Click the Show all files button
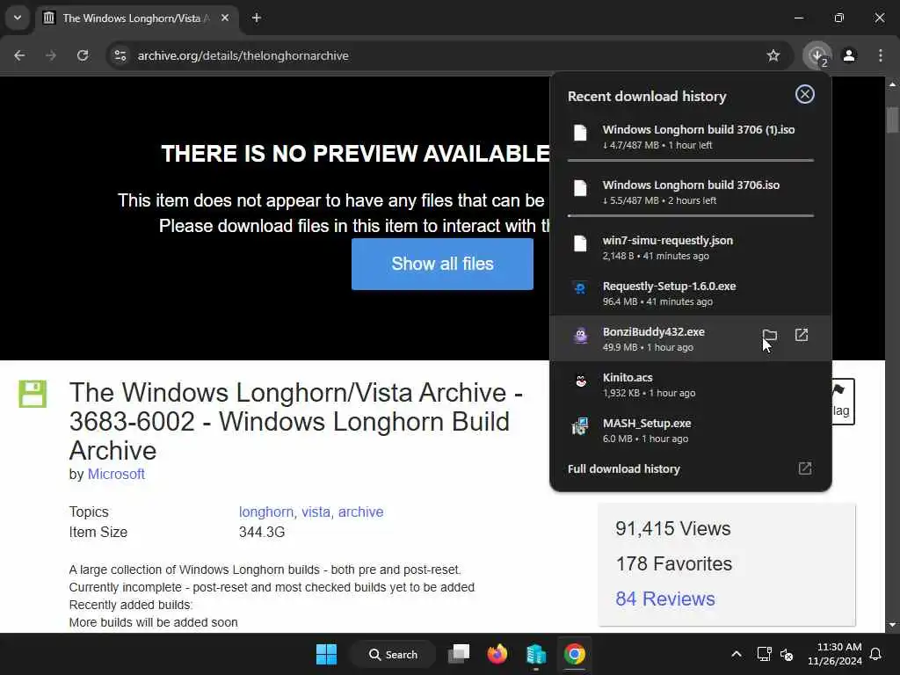The height and width of the screenshot is (675, 900). [442, 264]
